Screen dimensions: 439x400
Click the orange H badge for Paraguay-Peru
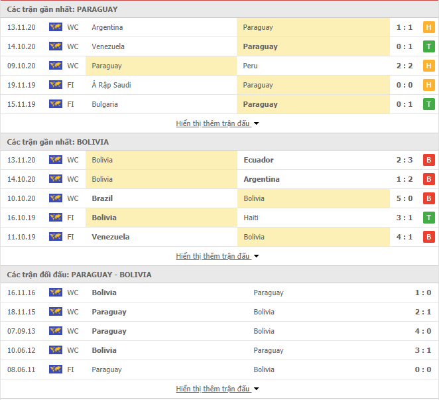click(428, 66)
